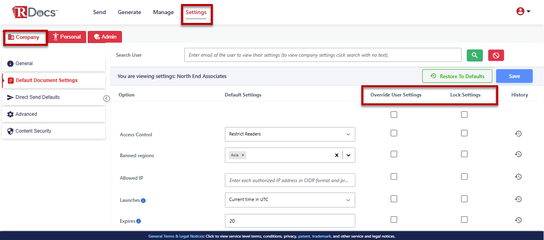
Task: Click the Search User email input field
Action: pos(323,55)
